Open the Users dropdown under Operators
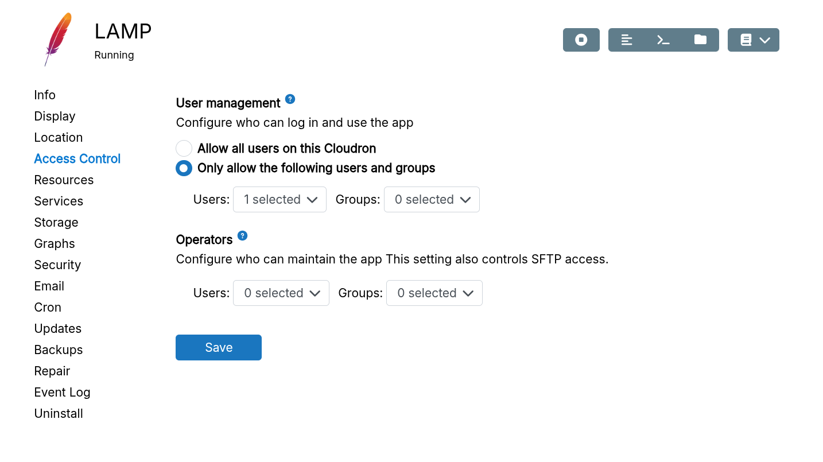This screenshot has height=462, width=823. point(281,293)
